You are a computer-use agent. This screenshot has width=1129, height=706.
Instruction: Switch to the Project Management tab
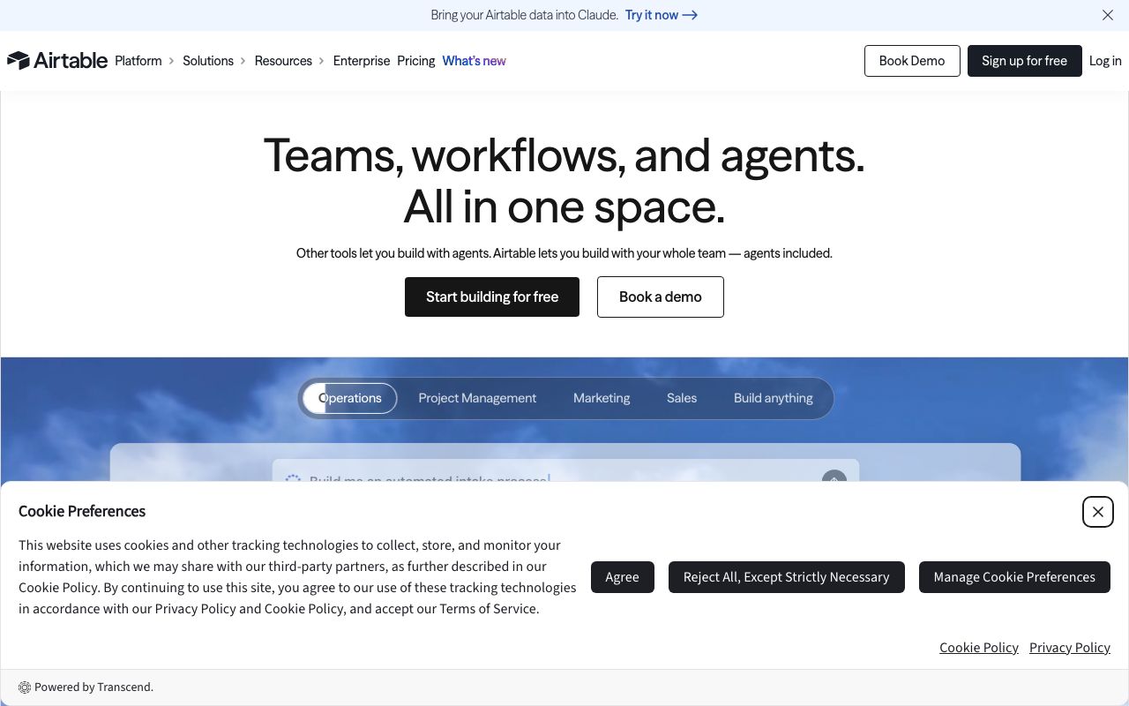pyautogui.click(x=477, y=398)
